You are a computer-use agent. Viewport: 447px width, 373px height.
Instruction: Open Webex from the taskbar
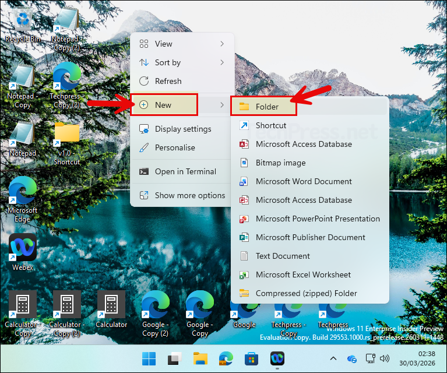point(277,358)
